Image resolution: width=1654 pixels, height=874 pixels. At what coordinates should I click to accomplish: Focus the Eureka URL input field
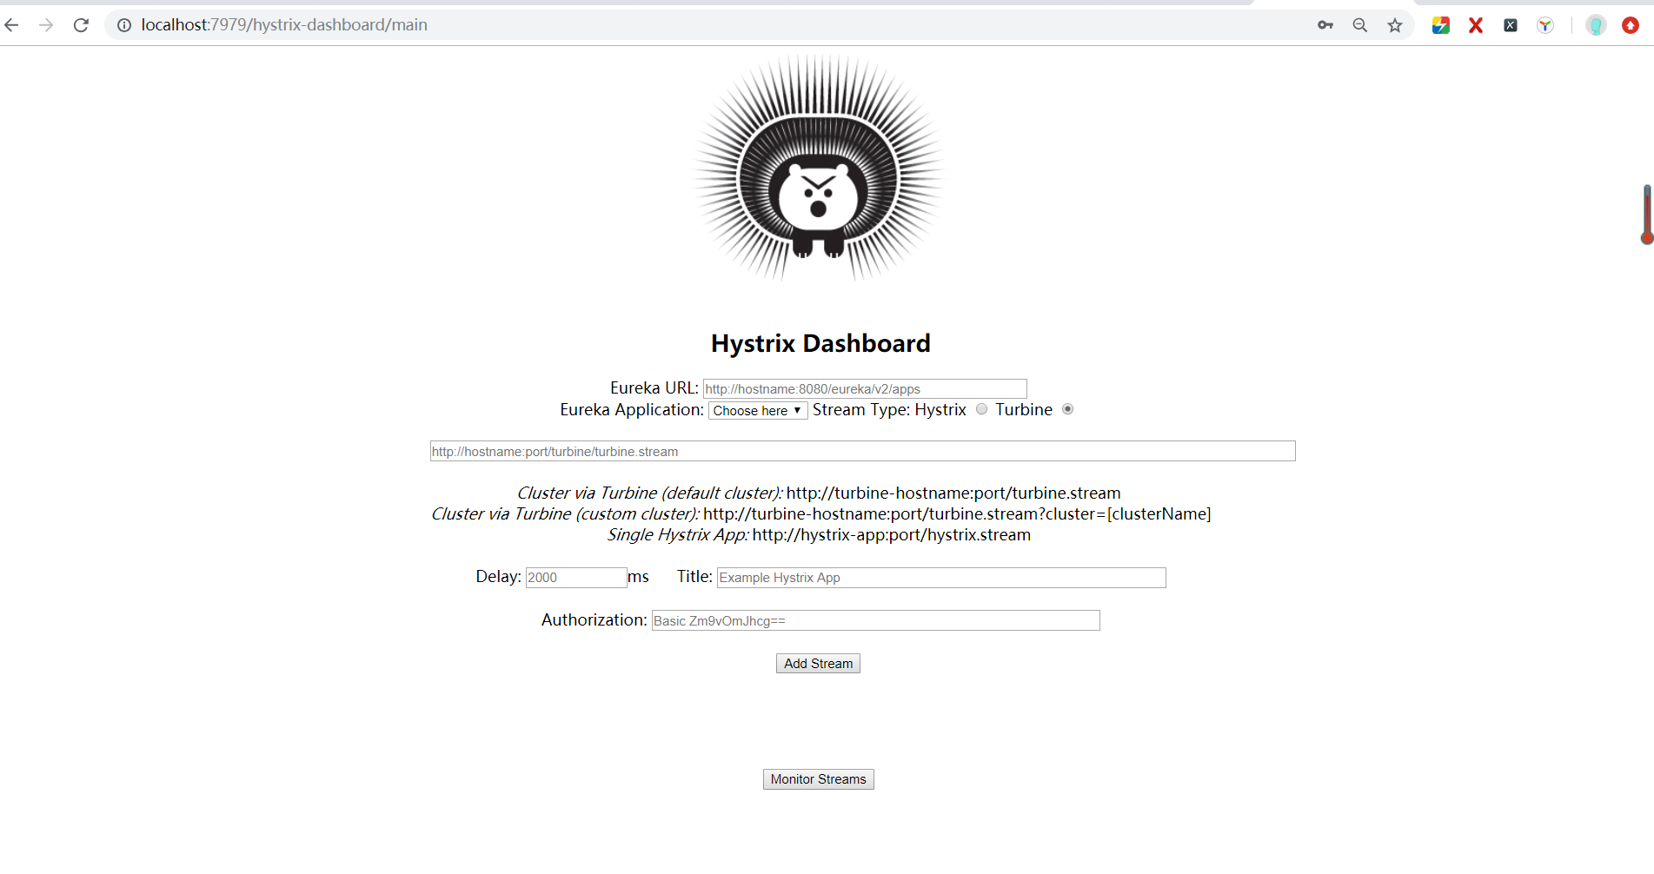pyautogui.click(x=865, y=388)
